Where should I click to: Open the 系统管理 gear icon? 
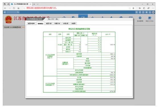click(x=140, y=18)
